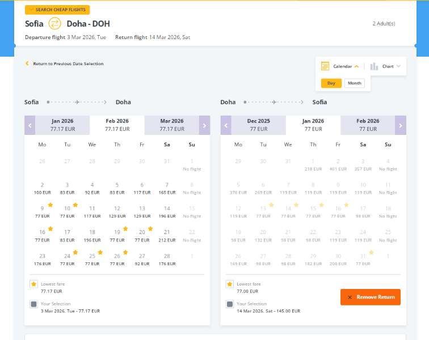This screenshot has width=429, height=340.
Task: Pick February 2 departure at 100 EUR
Action: 42,189
